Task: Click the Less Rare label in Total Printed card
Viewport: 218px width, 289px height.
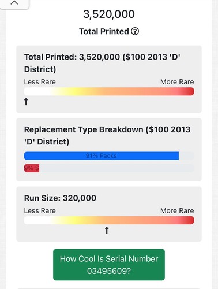Action: click(x=40, y=82)
